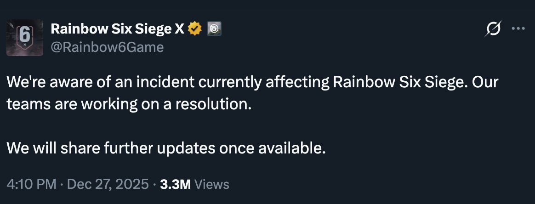Click the bold "3.3M" view count
This screenshot has height=204, width=535.
click(x=175, y=185)
